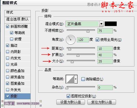
Task: Click the 扩展 field showing 40
Action: [105, 55]
